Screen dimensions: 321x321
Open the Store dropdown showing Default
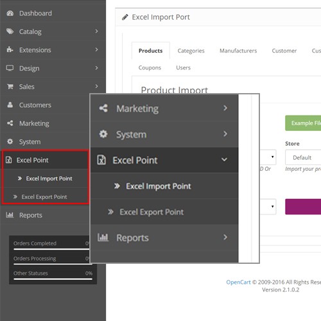pos(303,157)
